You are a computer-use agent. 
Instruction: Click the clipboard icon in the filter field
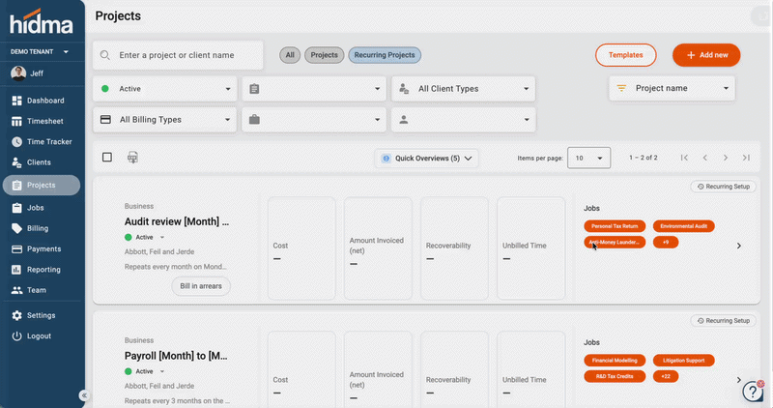pyautogui.click(x=254, y=89)
